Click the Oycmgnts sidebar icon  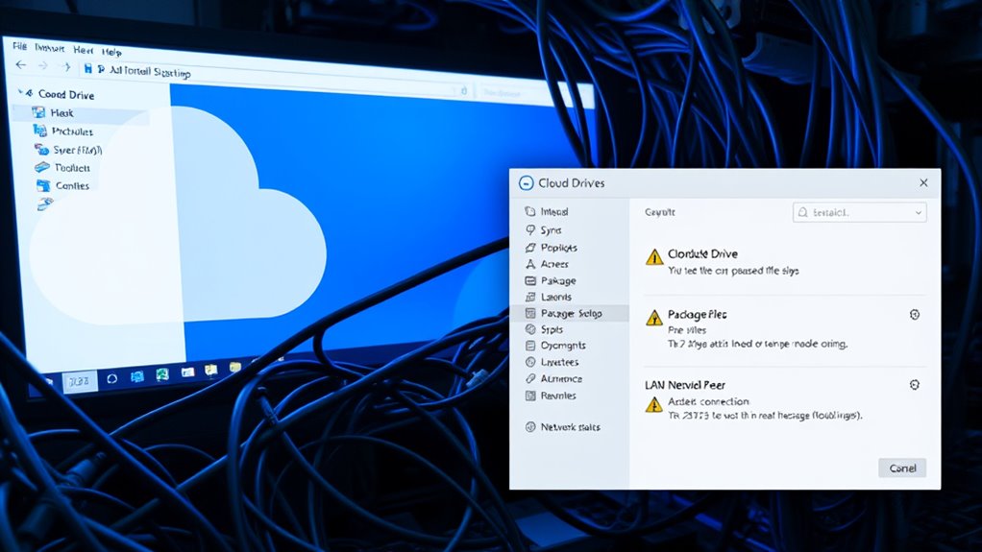click(530, 346)
